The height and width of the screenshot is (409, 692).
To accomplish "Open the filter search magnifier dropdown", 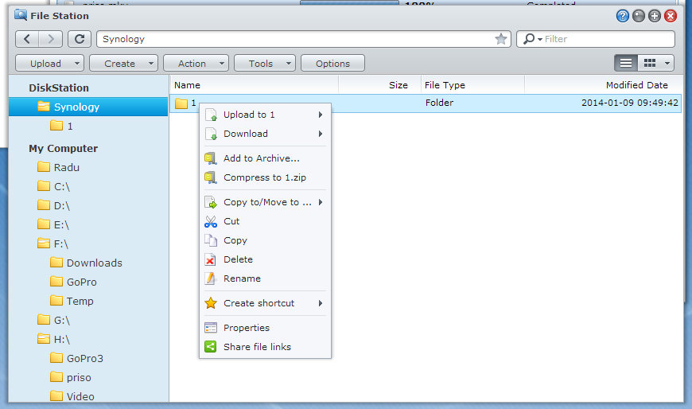I will pos(532,39).
